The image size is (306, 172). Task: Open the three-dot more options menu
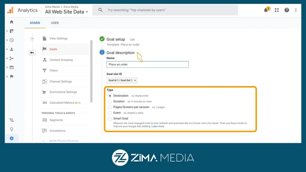click(296, 10)
